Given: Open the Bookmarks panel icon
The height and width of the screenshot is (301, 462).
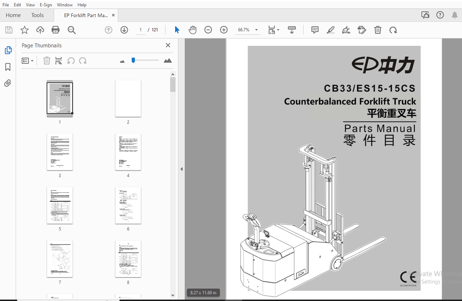Looking at the screenshot, I should (x=8, y=67).
